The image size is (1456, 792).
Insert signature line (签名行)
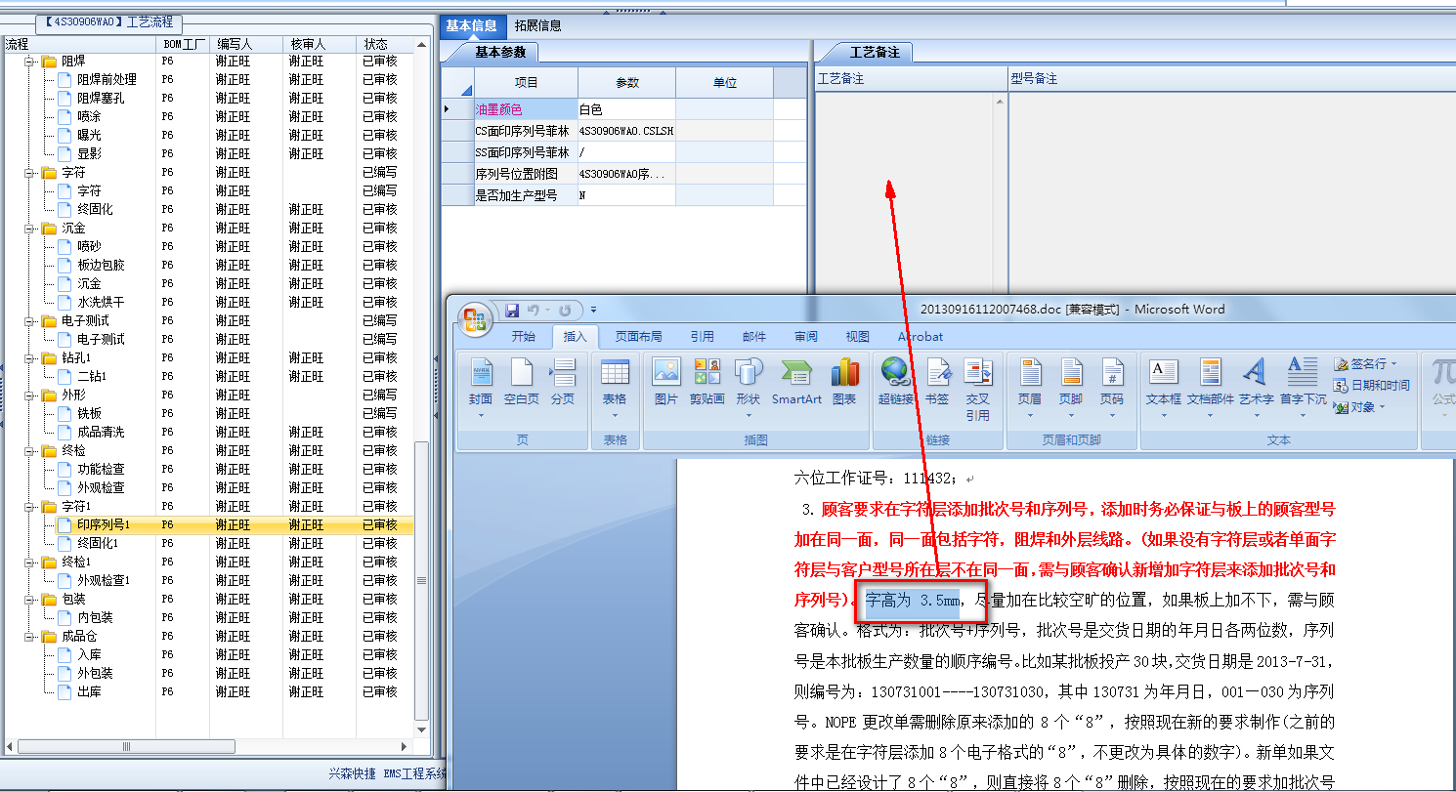1366,363
